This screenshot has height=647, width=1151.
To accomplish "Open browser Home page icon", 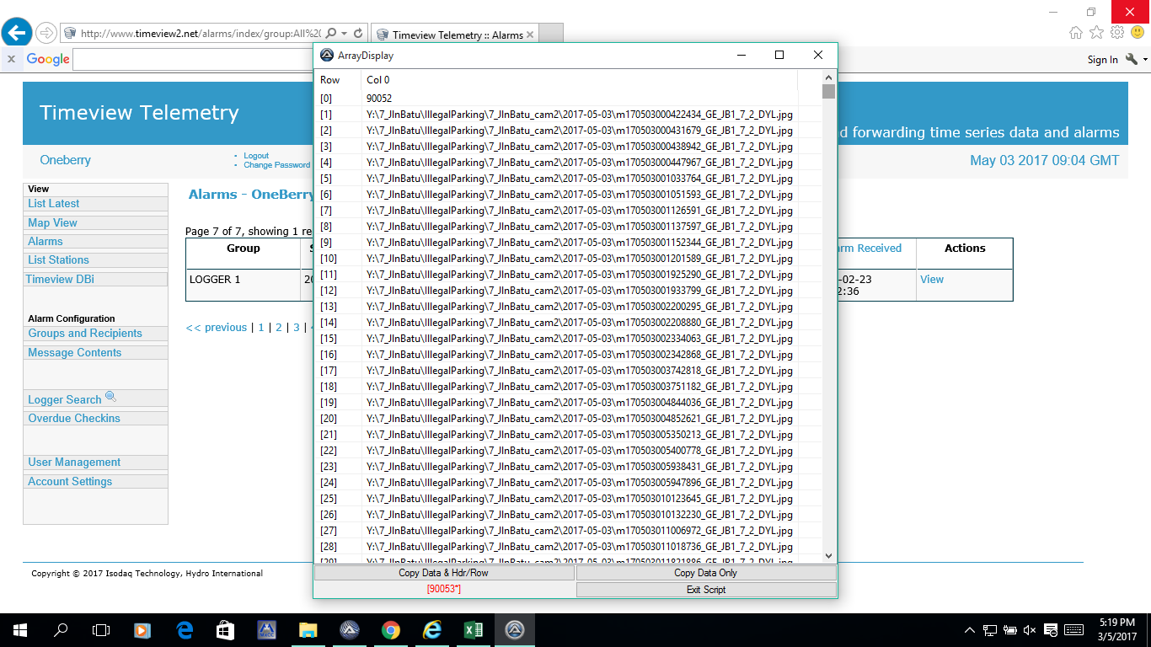I will click(x=1076, y=32).
